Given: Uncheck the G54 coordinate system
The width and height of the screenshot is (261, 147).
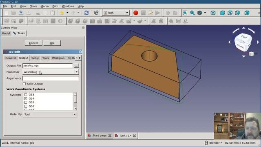Looking at the screenshot, I should point(26,98).
